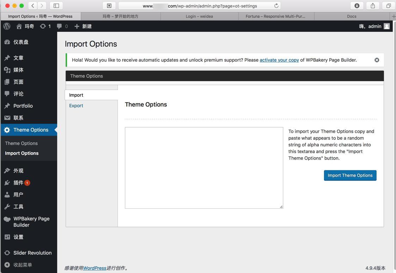Toggle the Safari sidebar button

point(56,6)
